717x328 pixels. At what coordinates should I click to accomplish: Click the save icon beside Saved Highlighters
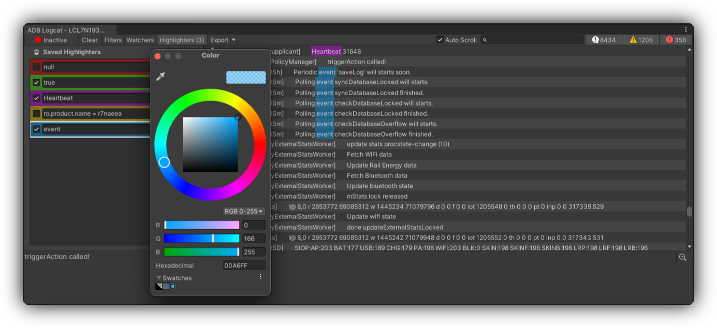point(36,52)
